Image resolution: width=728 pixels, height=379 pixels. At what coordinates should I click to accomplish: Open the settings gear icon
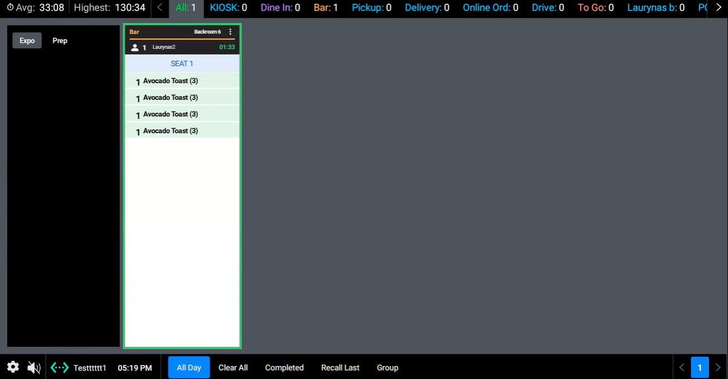[x=13, y=367]
